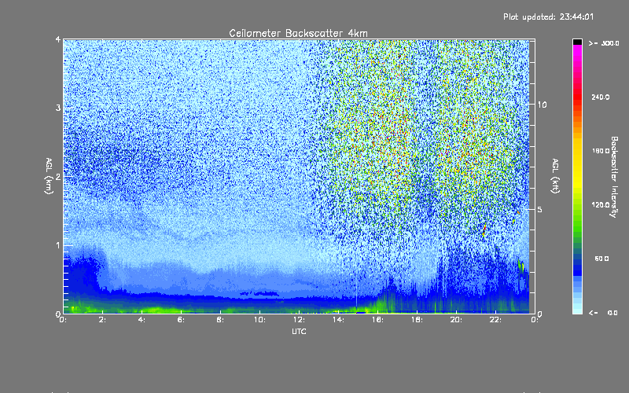This screenshot has width=629, height=393.
Task: Click the '6:' hour tick on UTC axis
Action: pyautogui.click(x=181, y=320)
